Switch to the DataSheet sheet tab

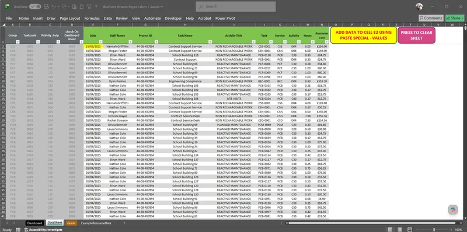coord(55,223)
